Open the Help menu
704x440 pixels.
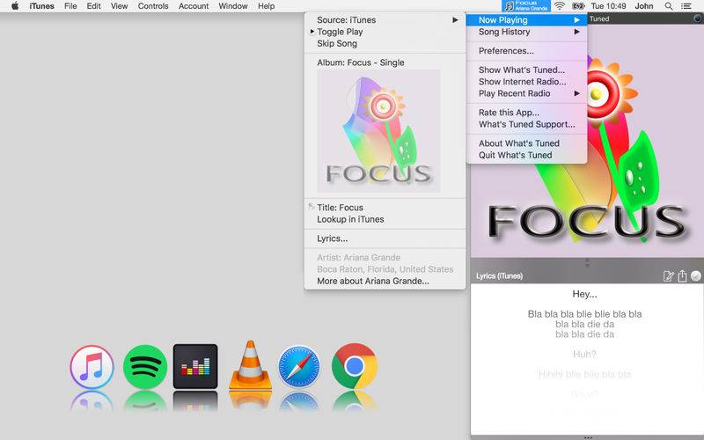pos(267,6)
